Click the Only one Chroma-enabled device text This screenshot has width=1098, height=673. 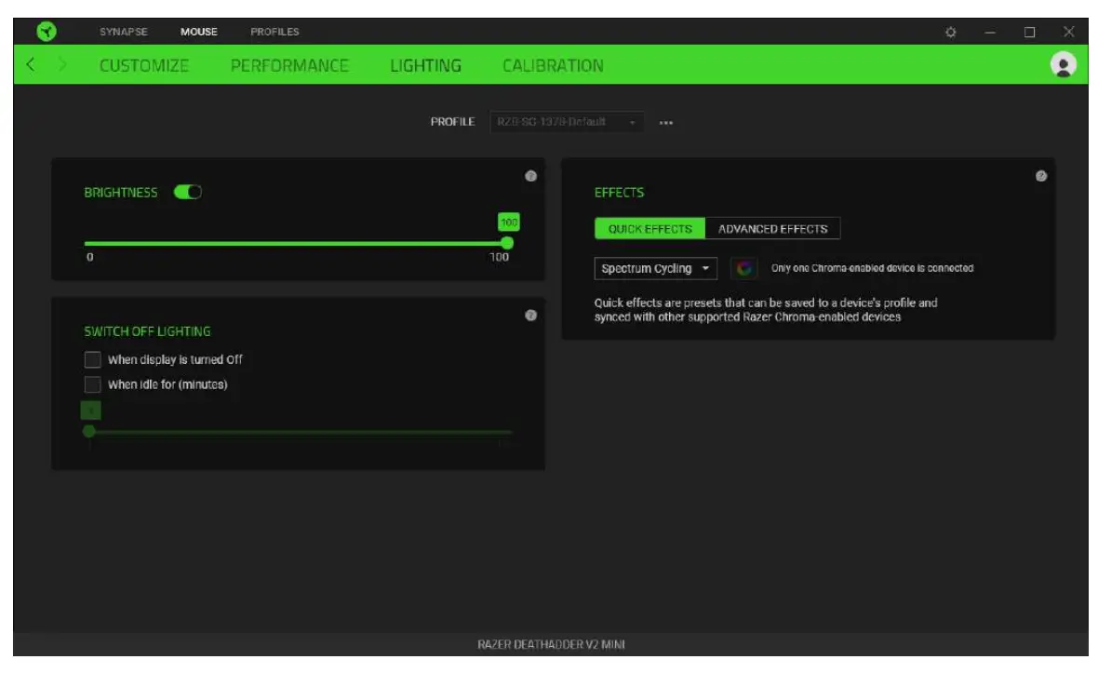click(x=872, y=268)
